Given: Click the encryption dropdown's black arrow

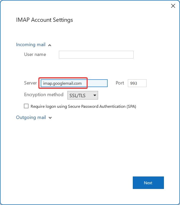Looking at the screenshot, I should [95, 95].
